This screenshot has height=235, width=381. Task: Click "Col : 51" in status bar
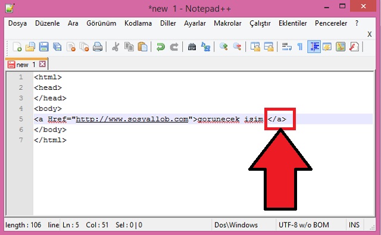coord(97,225)
